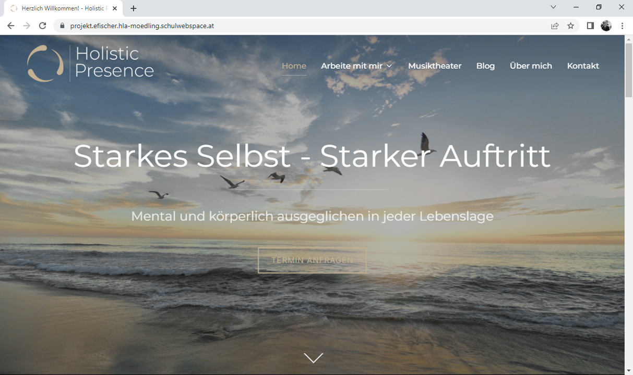
Task: Open a new browser tab
Action: click(134, 8)
